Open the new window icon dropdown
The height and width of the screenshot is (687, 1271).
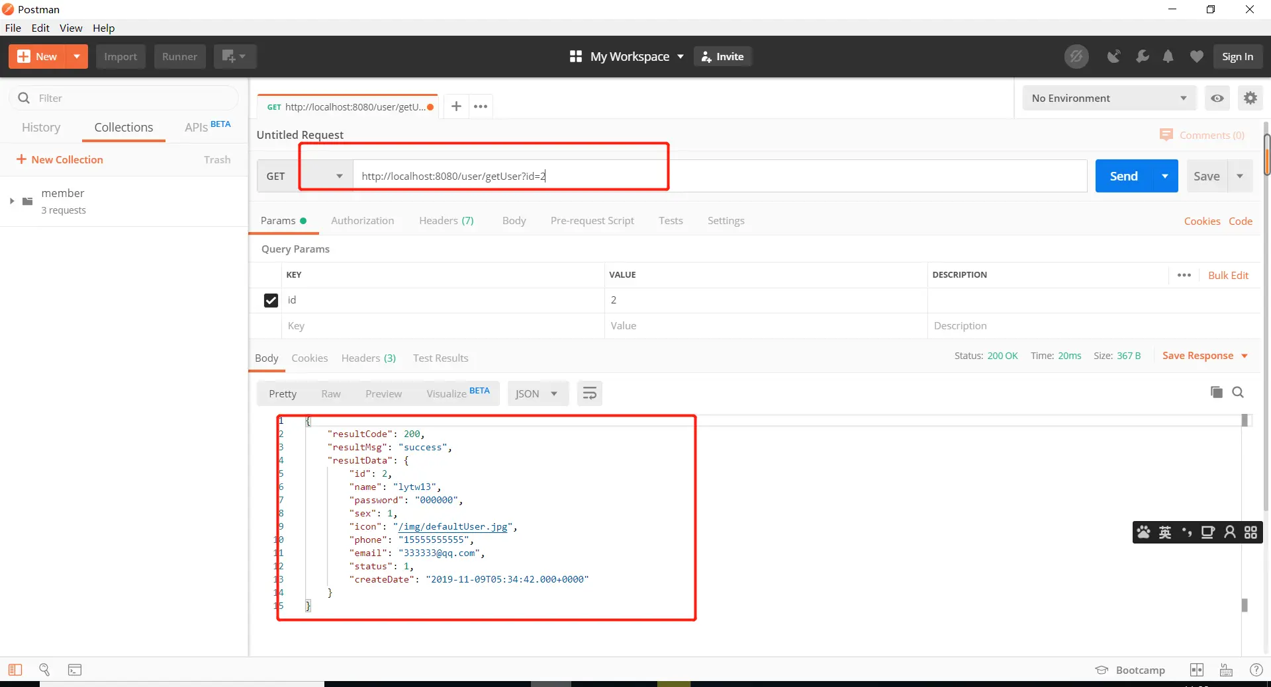(234, 57)
